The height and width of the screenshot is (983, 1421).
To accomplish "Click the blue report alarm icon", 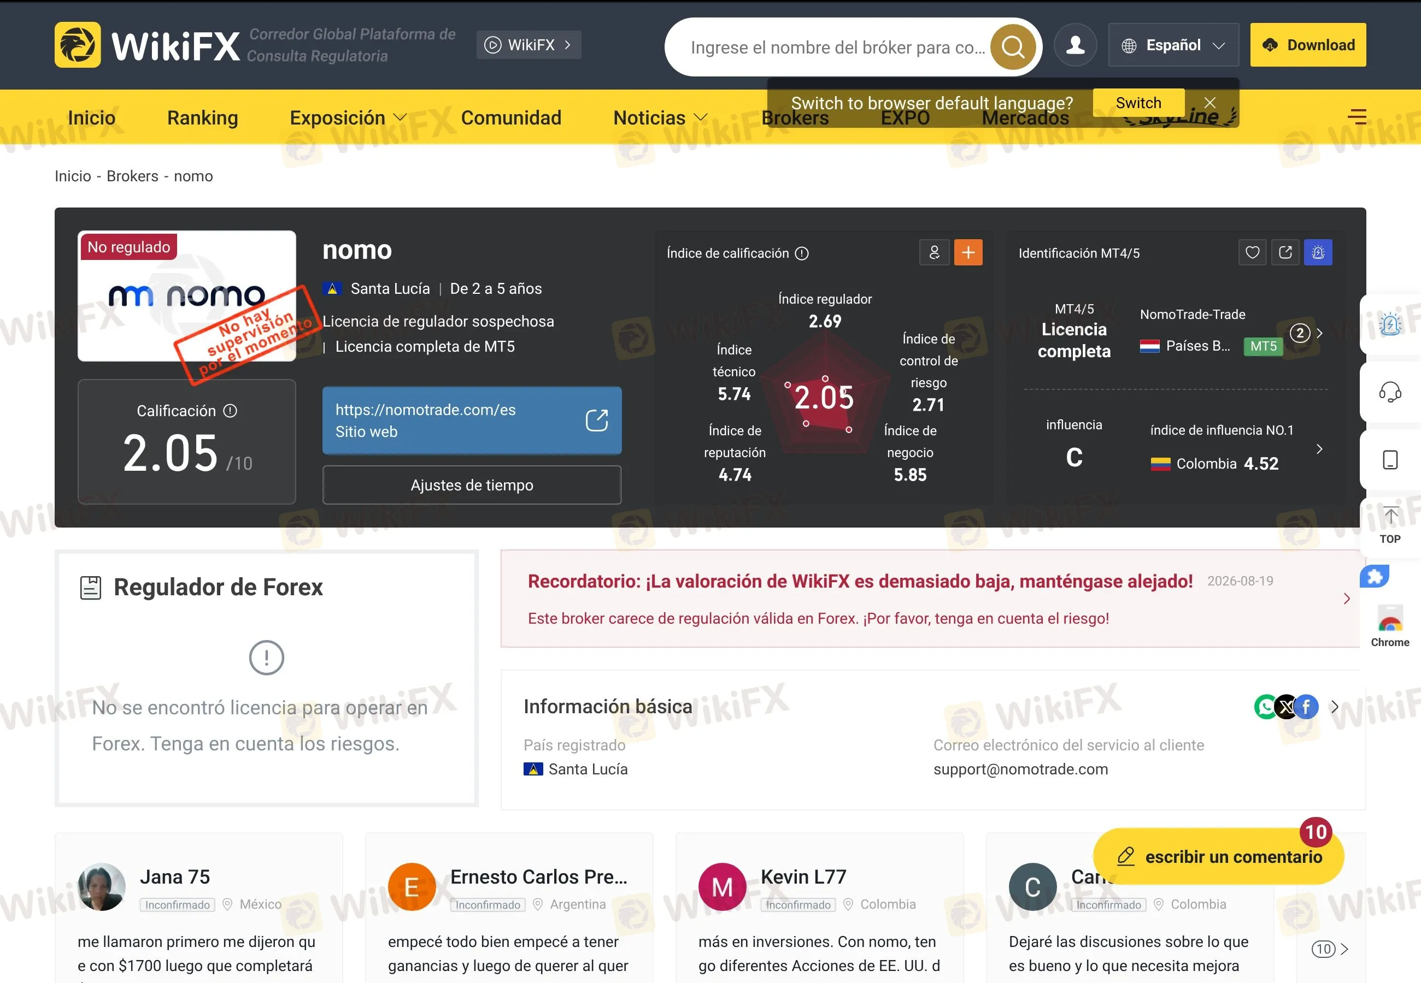I will pos(1318,252).
